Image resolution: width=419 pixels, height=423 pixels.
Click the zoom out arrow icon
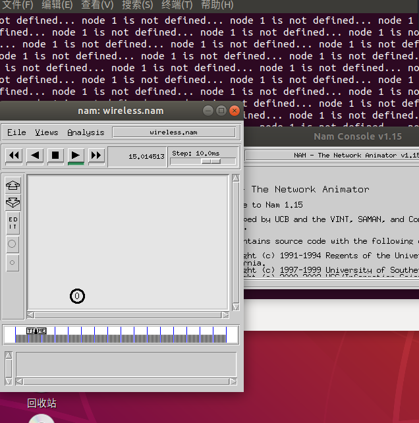(13, 202)
